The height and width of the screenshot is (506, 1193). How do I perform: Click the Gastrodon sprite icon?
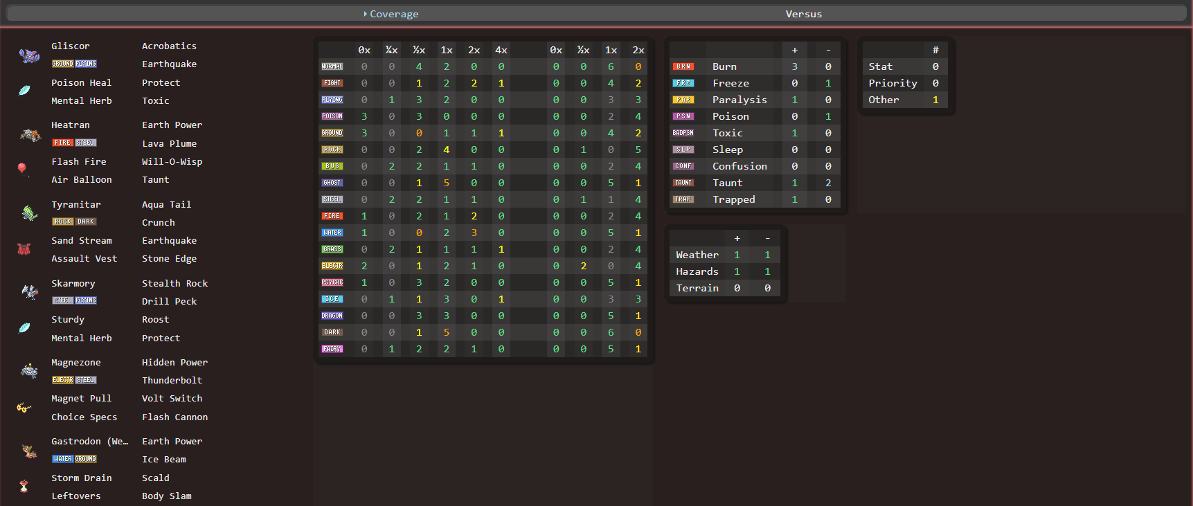[x=29, y=451]
